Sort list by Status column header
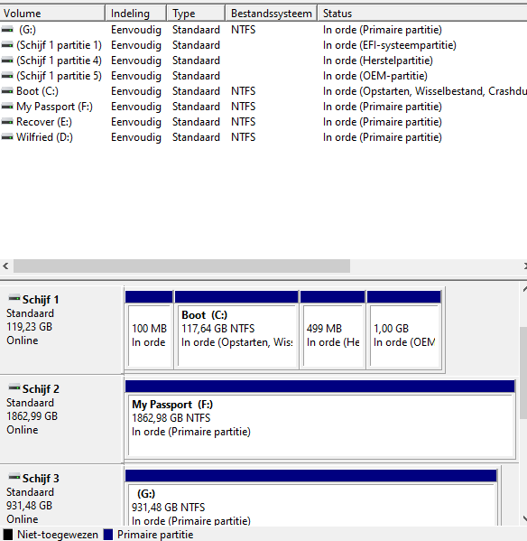The image size is (527, 541). coord(422,14)
